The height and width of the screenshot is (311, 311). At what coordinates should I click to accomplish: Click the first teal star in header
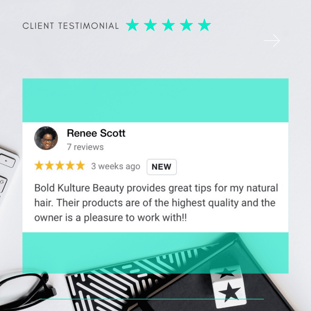click(x=132, y=25)
